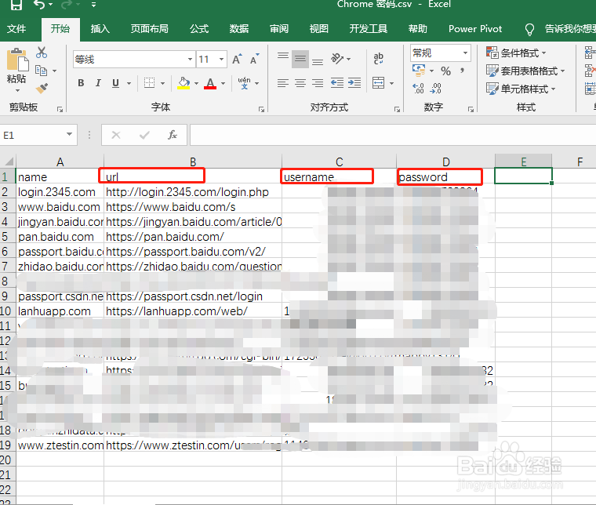This screenshot has height=505, width=596.
Task: Click the Cut scissors icon
Action: click(42, 53)
